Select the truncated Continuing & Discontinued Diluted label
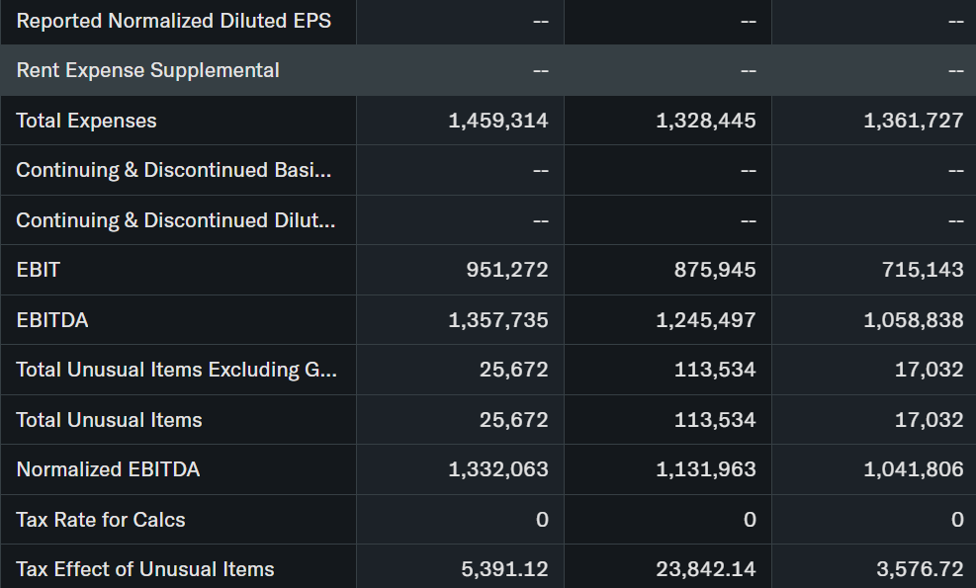 pyautogui.click(x=175, y=220)
